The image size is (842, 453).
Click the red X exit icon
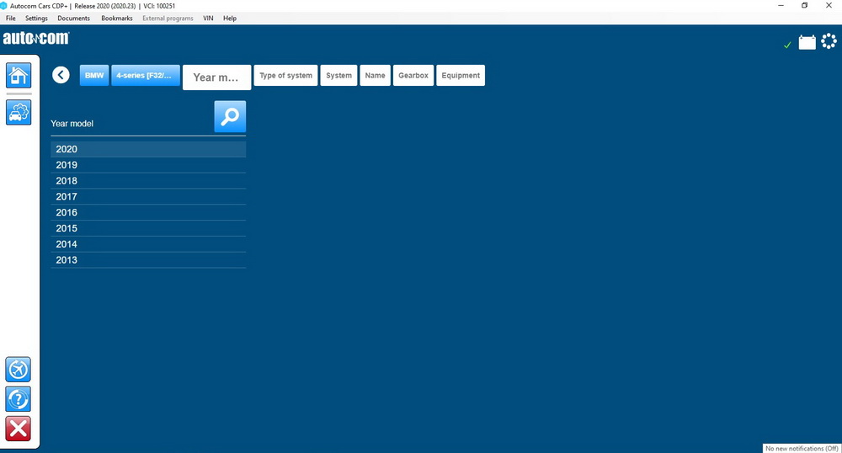18,429
